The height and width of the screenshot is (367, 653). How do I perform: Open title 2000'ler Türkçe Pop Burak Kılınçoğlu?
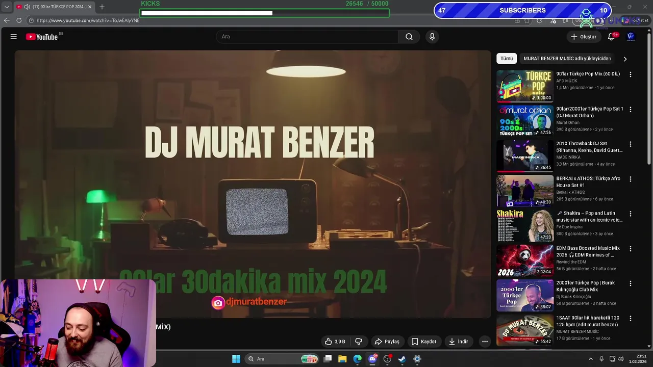pos(585,286)
